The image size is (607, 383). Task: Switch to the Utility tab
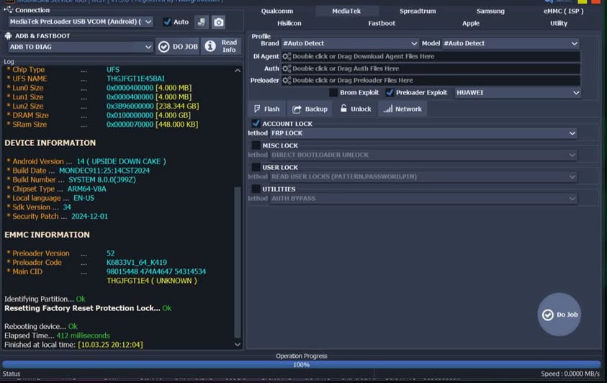click(559, 23)
